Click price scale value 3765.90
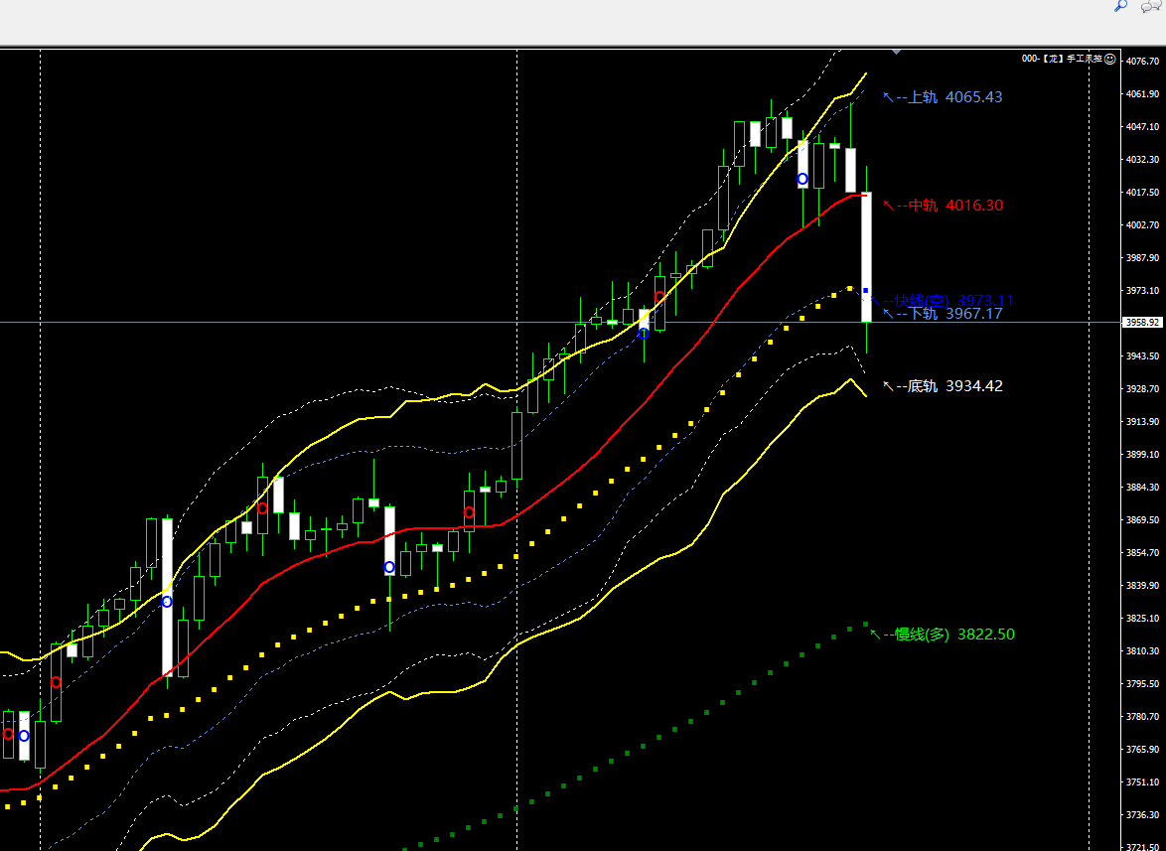The image size is (1166, 851). point(1143,749)
